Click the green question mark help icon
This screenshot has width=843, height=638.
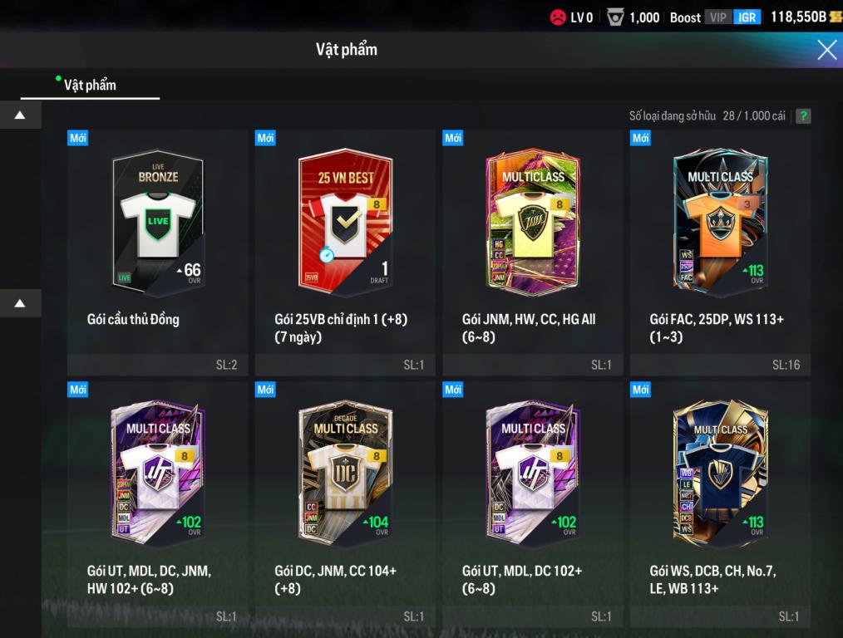[x=802, y=116]
